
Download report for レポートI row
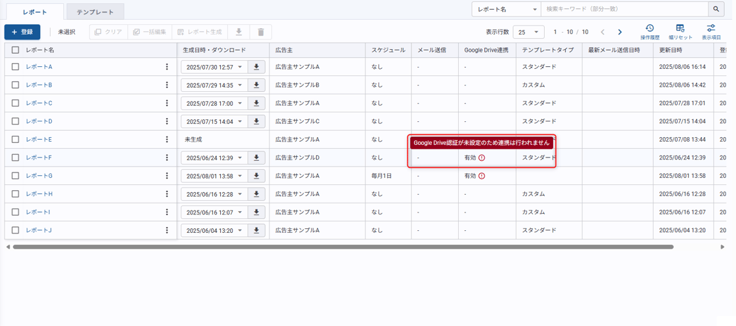pyautogui.click(x=256, y=212)
